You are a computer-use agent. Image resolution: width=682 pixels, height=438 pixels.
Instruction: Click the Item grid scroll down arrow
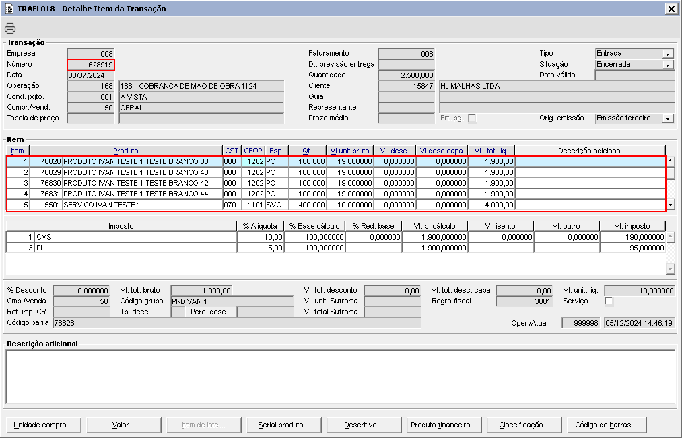[x=671, y=205]
